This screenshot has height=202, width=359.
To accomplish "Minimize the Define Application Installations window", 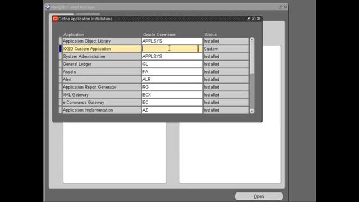I will pos(248,19).
